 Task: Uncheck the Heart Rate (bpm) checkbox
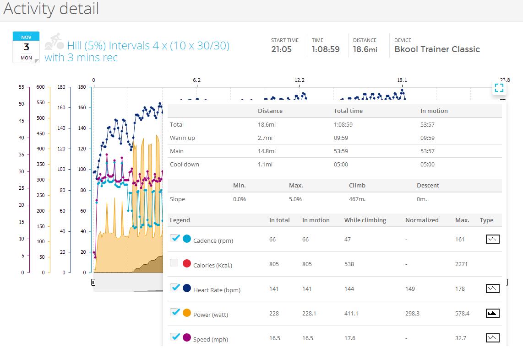[x=174, y=288]
